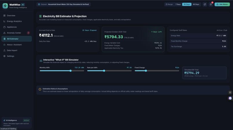
Task: Click the refresh data icon button
Action: (x=205, y=4)
